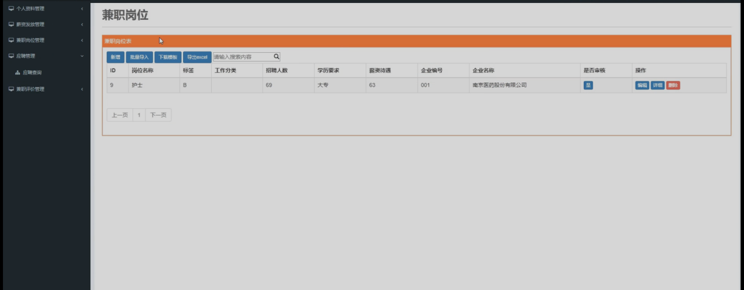
Task: Click the 001 company number cell
Action: coord(444,85)
